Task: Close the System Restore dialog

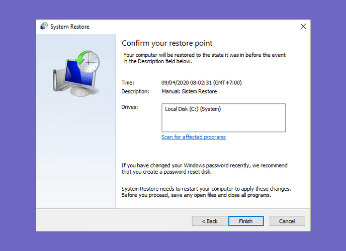Action: tap(303, 27)
